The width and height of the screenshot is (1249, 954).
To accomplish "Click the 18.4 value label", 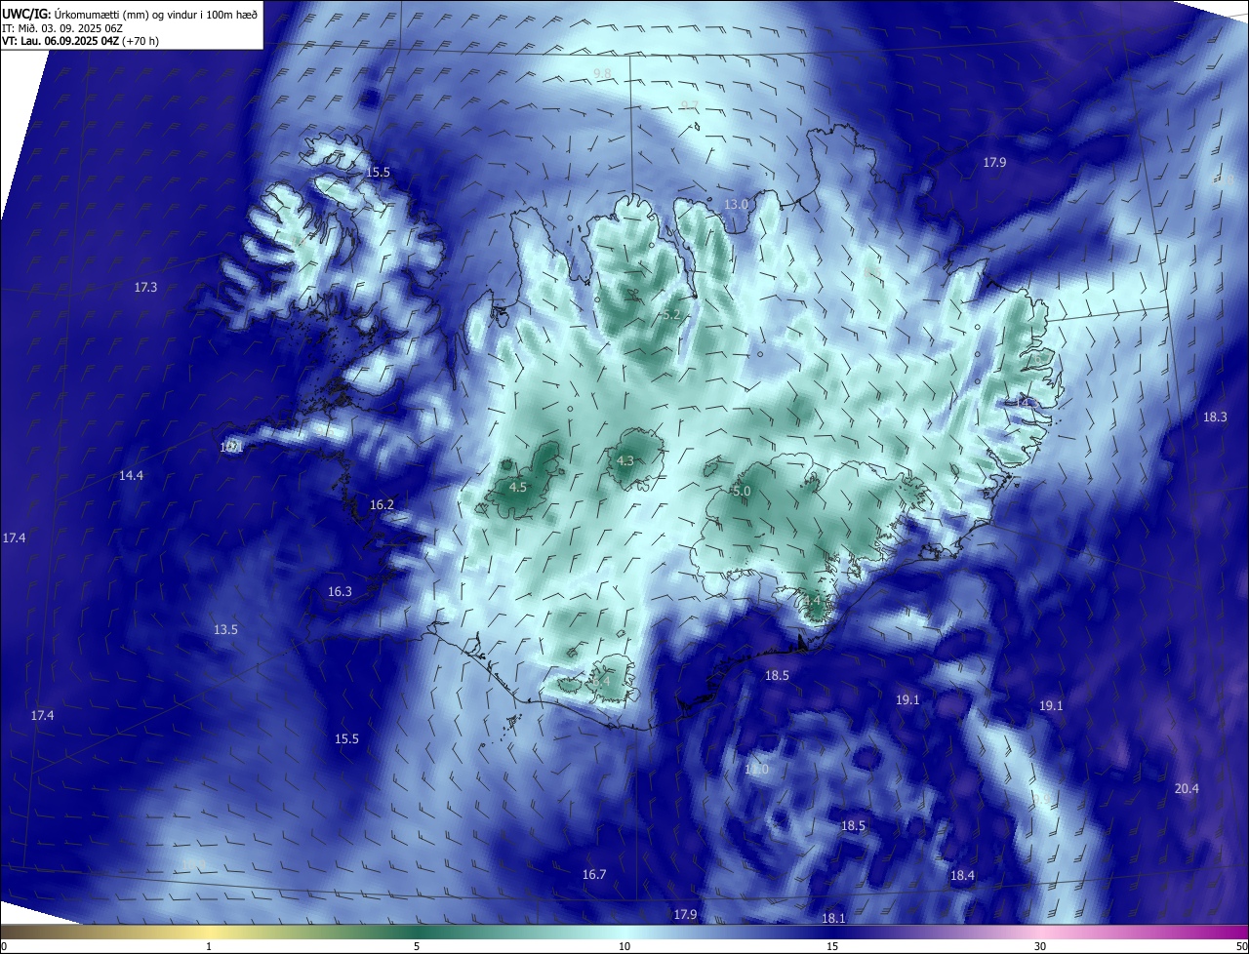I will pyautogui.click(x=962, y=875).
